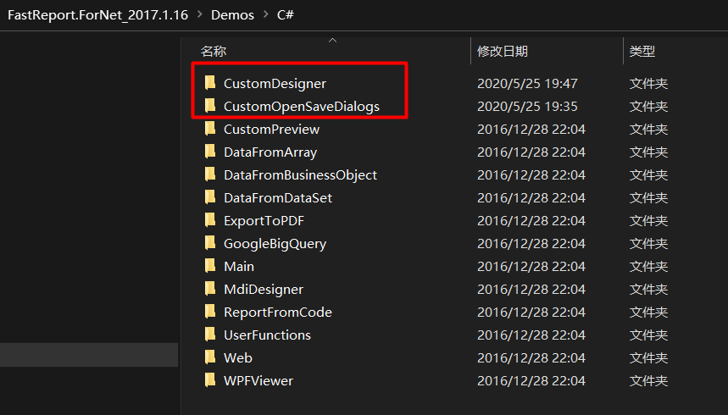Select the CustomPreview folder name
This screenshot has height=415, width=728.
271,129
